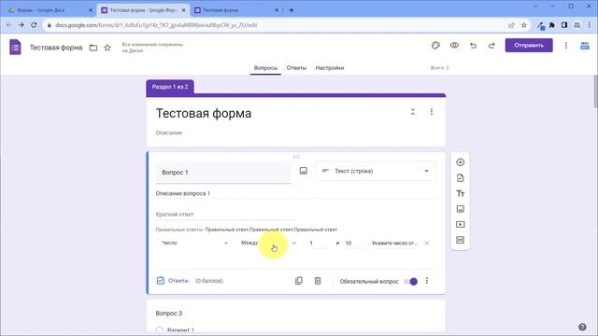Viewport: 598px width, 336px height.
Task: Collapse the section with the chevrons icon
Action: click(x=413, y=112)
